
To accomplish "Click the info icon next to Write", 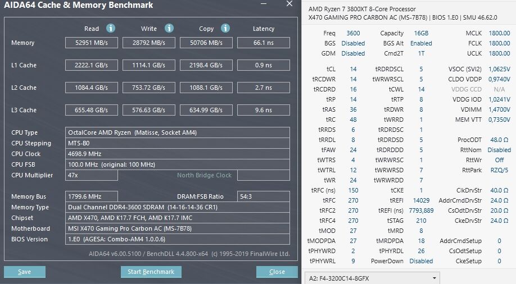I will (x=169, y=29).
